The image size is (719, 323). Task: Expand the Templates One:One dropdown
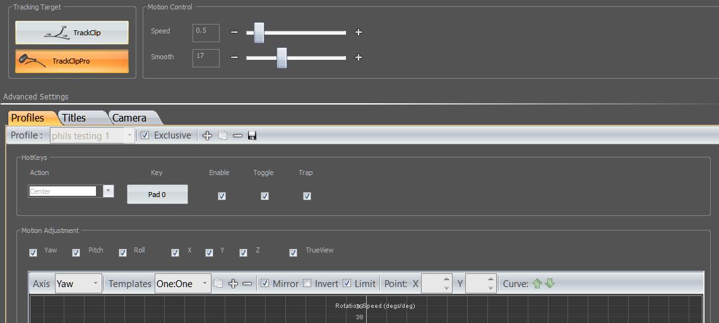(x=183, y=284)
